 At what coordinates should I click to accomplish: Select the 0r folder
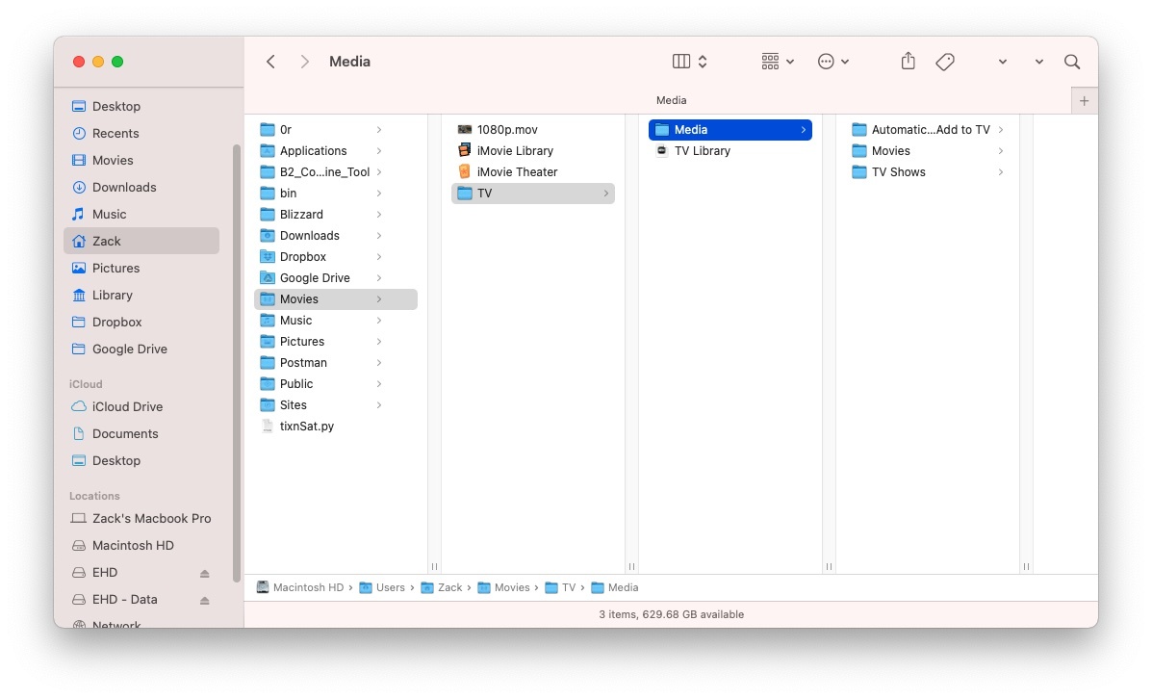pos(336,129)
